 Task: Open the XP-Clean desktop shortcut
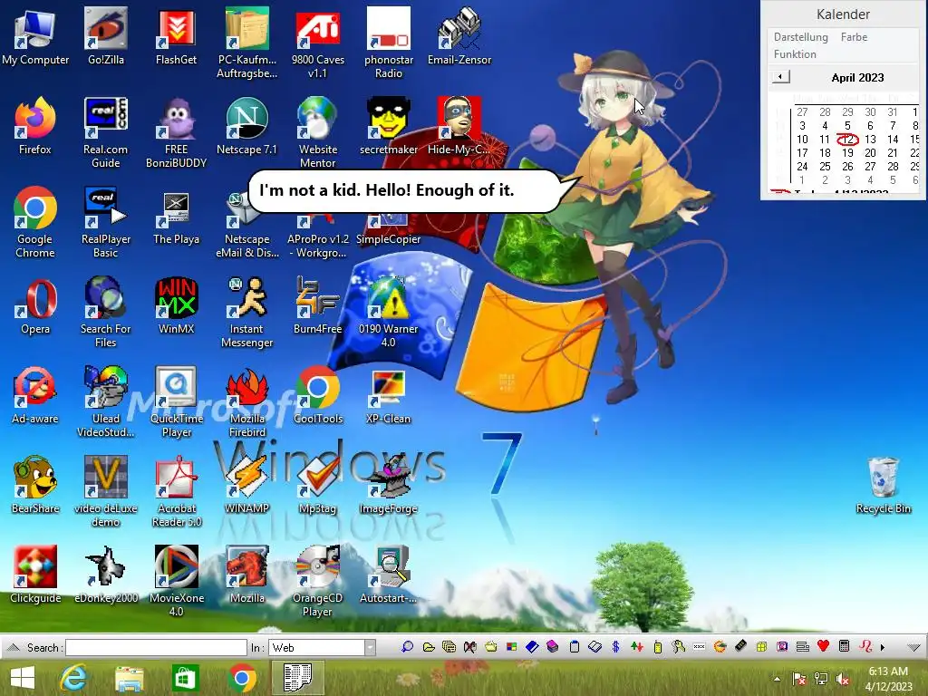point(388,395)
